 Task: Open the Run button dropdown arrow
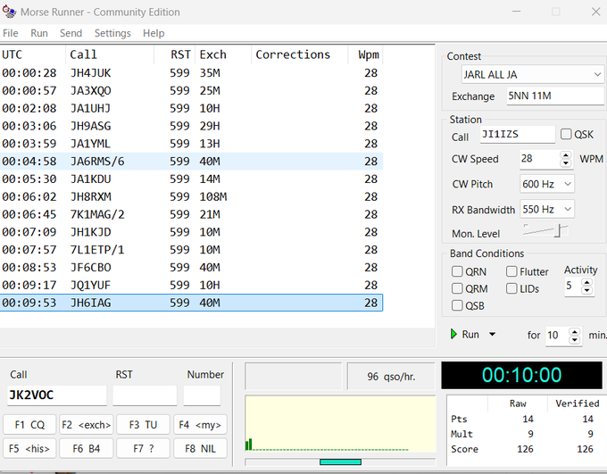[492, 334]
